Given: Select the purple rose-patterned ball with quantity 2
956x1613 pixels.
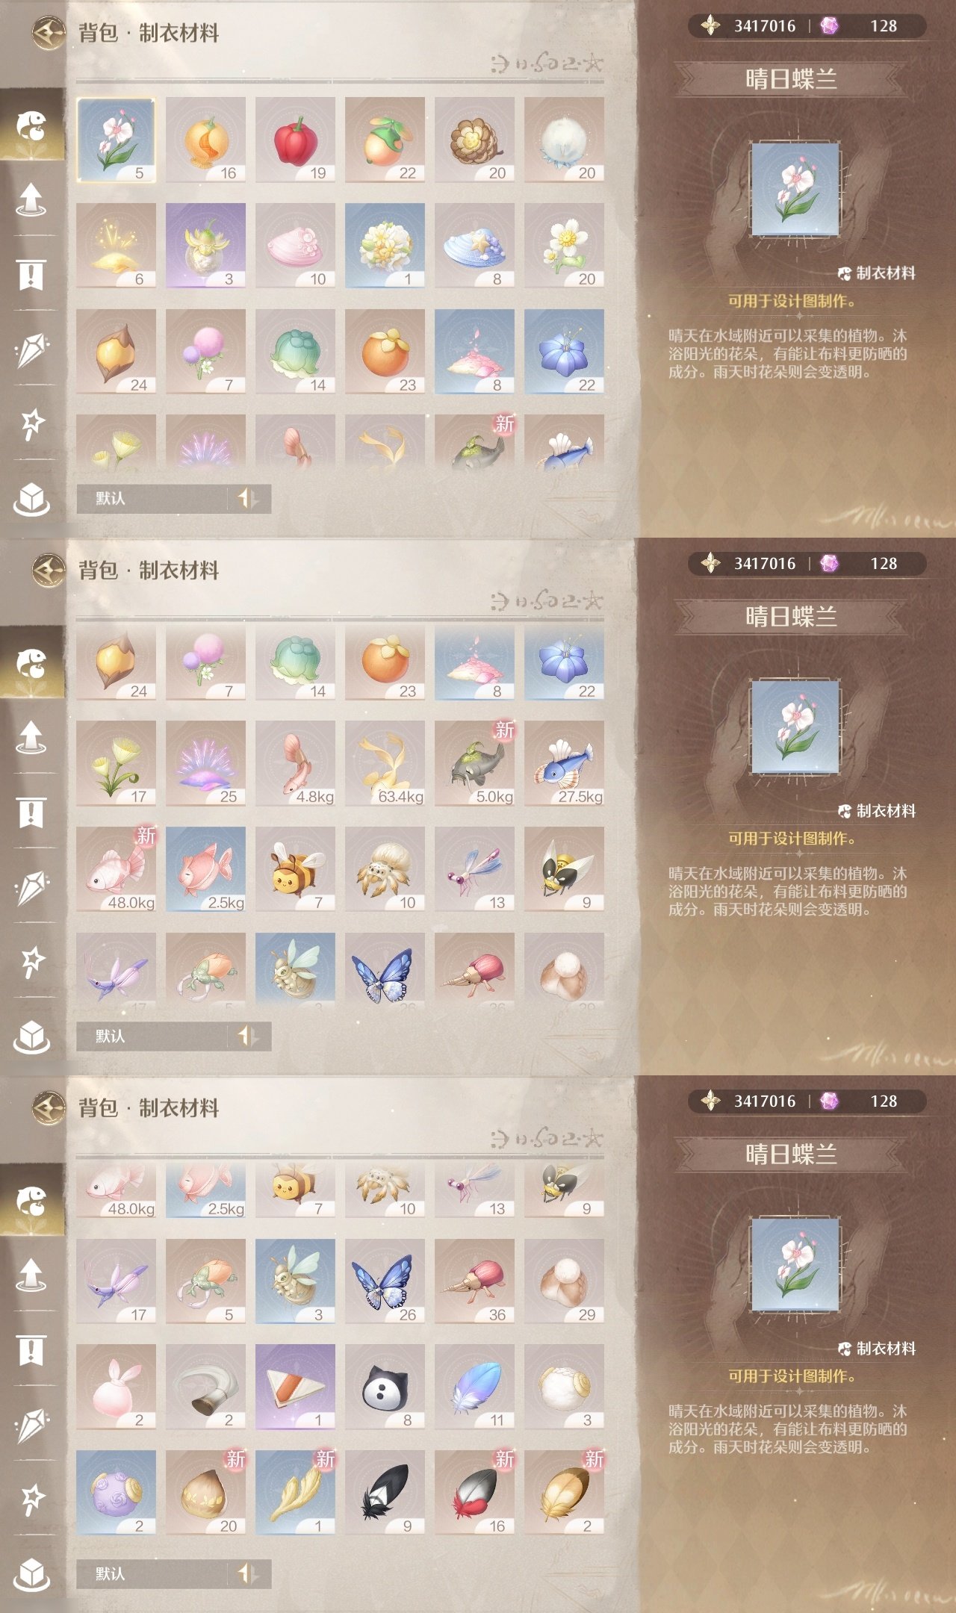Looking at the screenshot, I should pos(116,1493).
